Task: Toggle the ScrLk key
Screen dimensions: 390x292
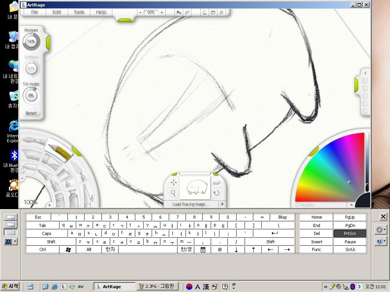Action: point(350,249)
